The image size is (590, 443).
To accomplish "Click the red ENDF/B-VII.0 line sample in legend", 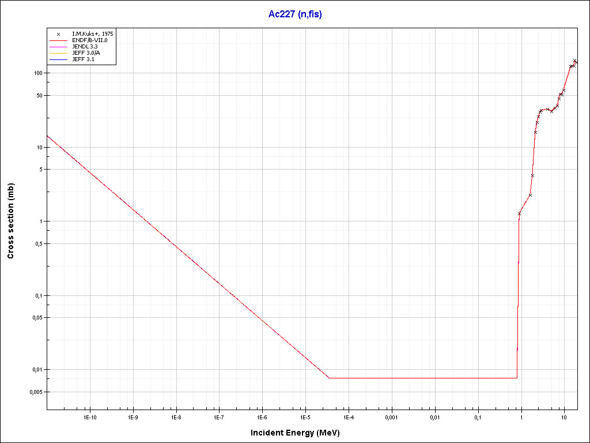I will tap(58, 40).
